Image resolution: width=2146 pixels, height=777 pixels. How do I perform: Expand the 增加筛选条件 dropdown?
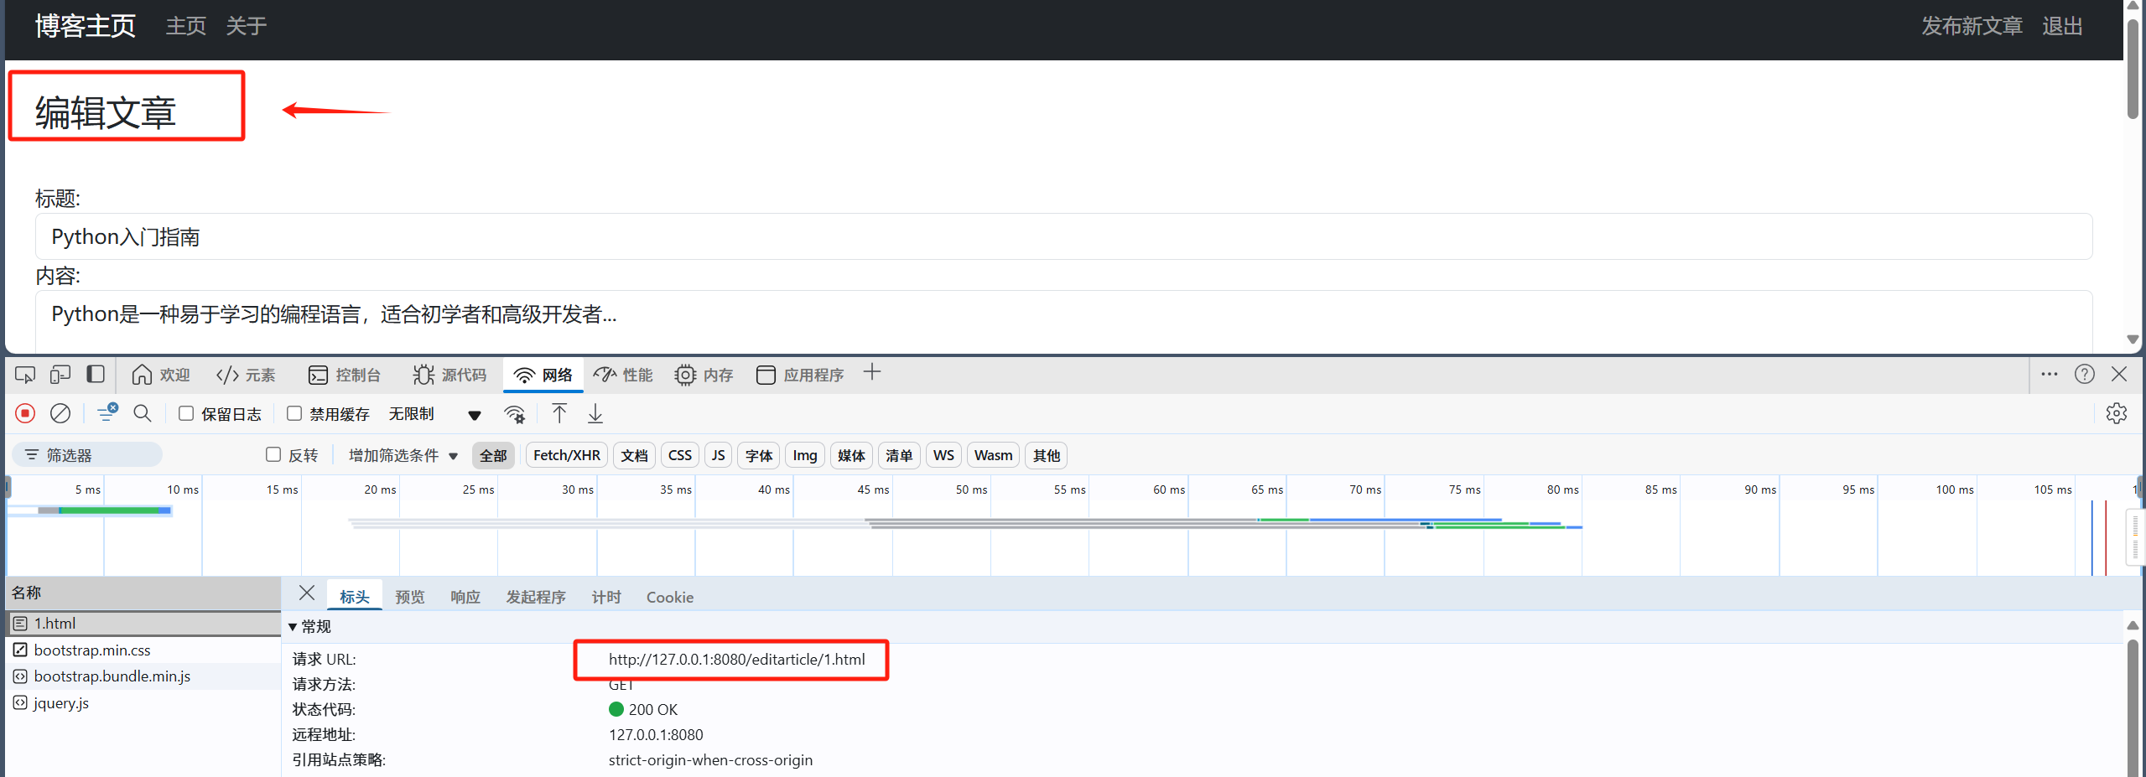point(403,455)
